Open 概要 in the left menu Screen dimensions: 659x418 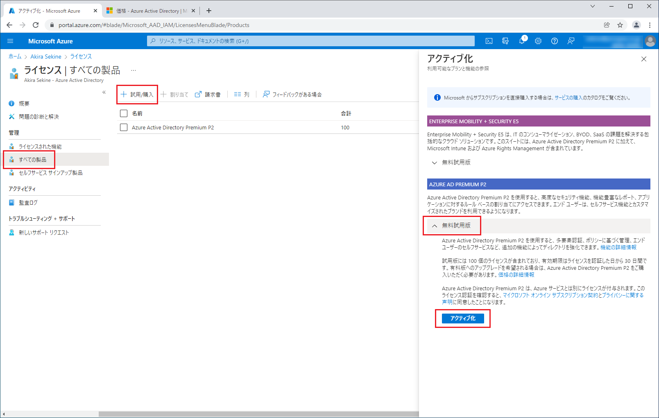coord(24,104)
